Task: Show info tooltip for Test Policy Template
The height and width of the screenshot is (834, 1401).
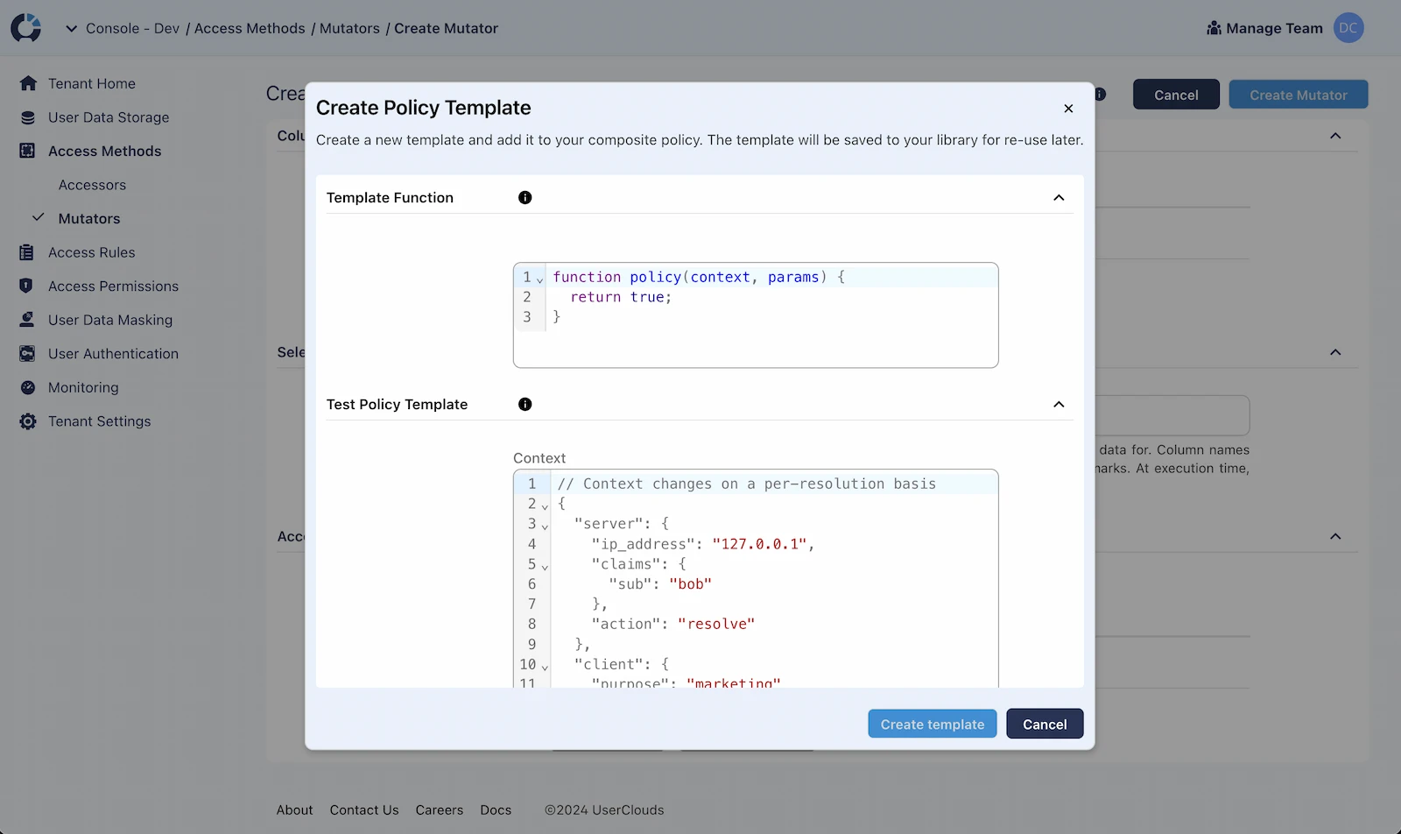Action: point(525,405)
